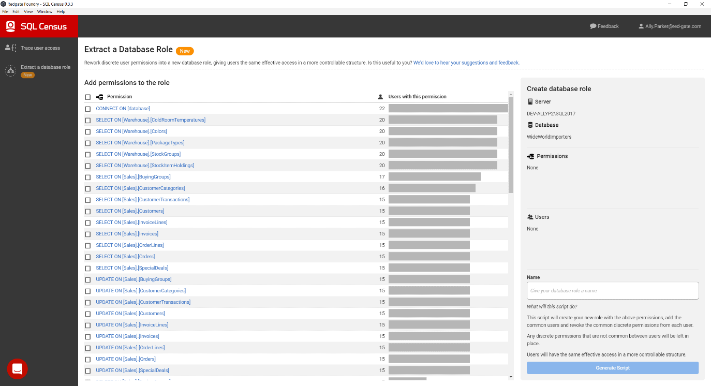Open the File menu
The width and height of the screenshot is (711, 386).
pyautogui.click(x=6, y=11)
